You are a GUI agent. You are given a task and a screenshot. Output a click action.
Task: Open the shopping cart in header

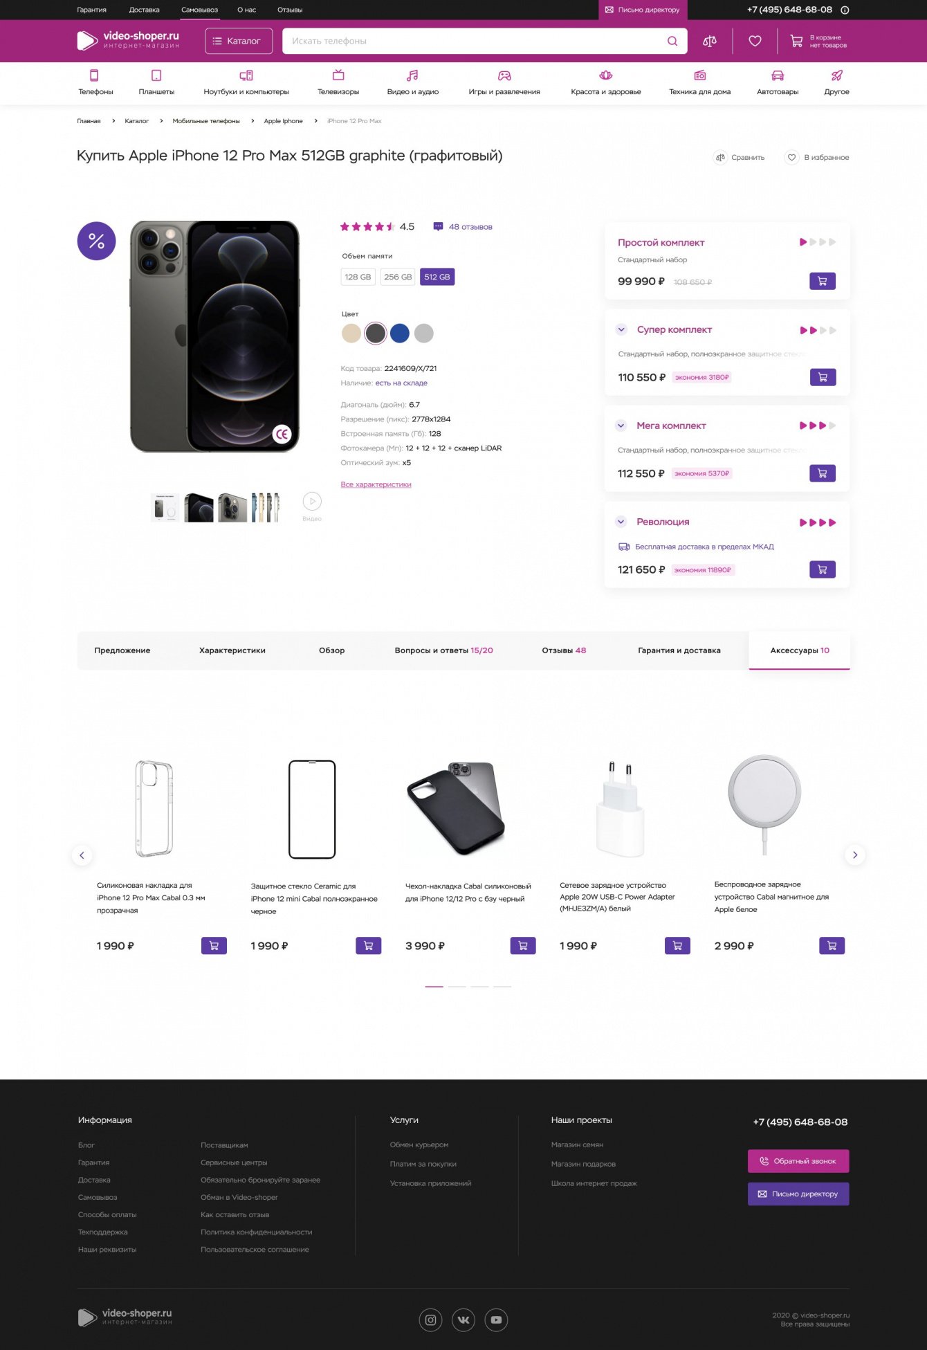(x=818, y=42)
